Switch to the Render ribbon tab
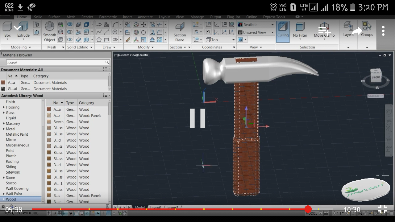 pyautogui.click(x=87, y=17)
